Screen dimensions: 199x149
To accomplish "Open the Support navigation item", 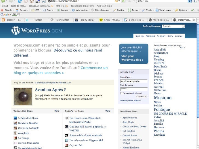I will click(x=161, y=36).
